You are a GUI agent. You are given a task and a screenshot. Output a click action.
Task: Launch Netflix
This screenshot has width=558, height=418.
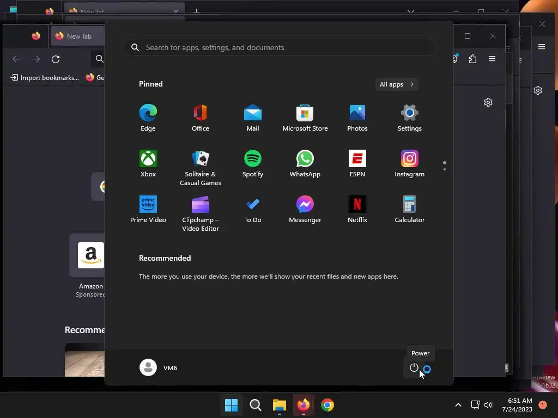pyautogui.click(x=357, y=210)
